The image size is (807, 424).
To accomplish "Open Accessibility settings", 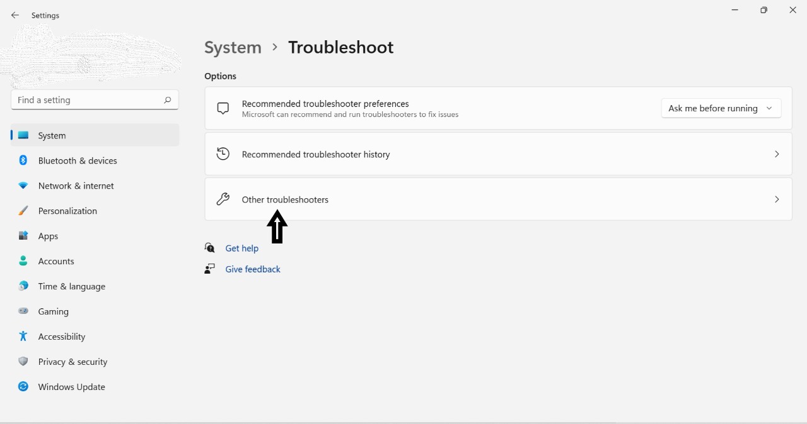I will tap(95, 337).
